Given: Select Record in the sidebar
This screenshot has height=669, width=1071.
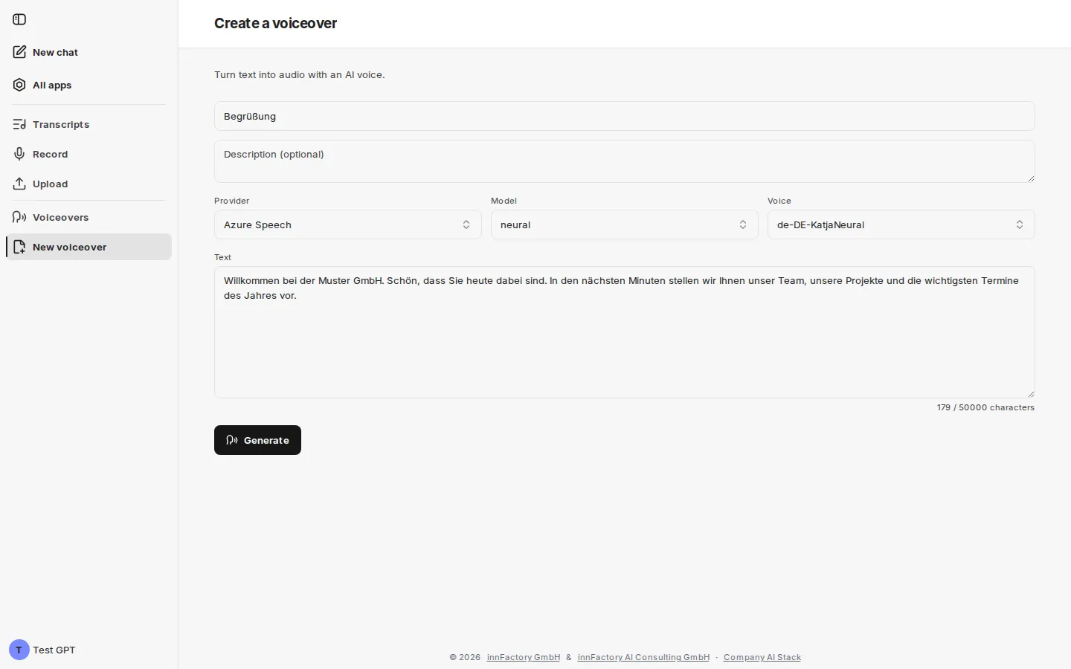Looking at the screenshot, I should pyautogui.click(x=89, y=154).
